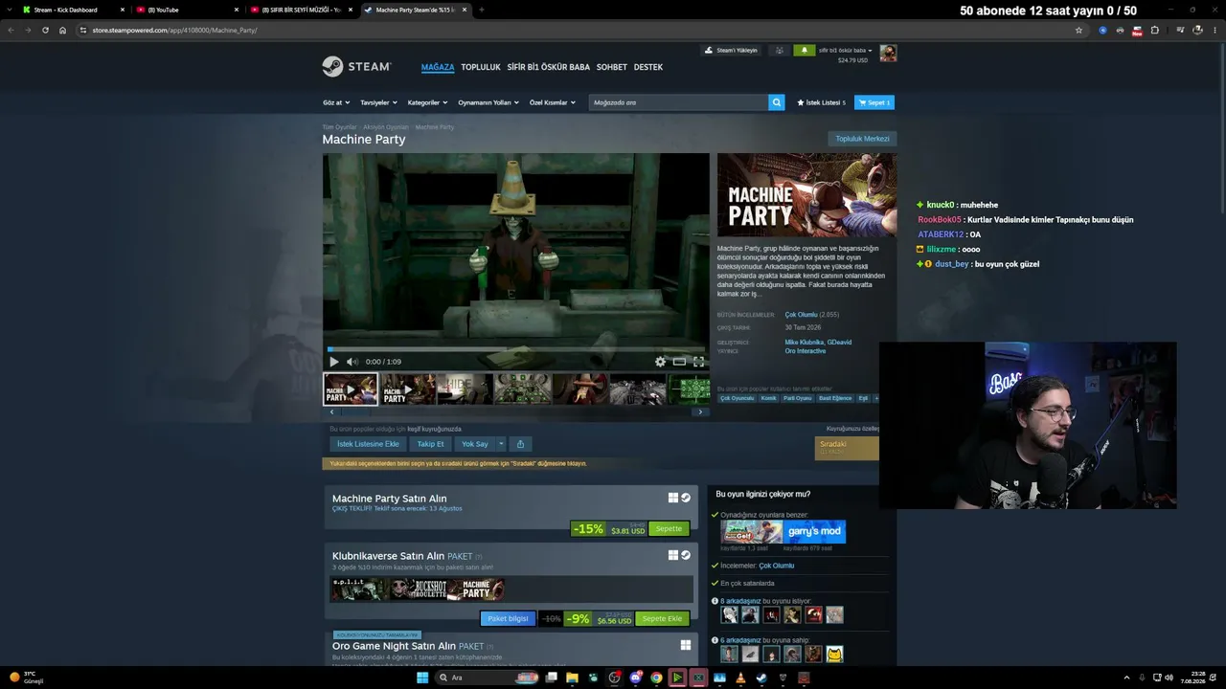Bookmark this page with star icon
This screenshot has height=689, width=1226.
[1078, 30]
